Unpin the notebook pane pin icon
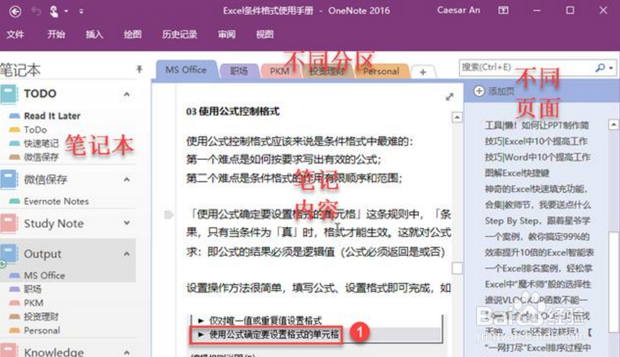620x357 pixels. pos(139,69)
